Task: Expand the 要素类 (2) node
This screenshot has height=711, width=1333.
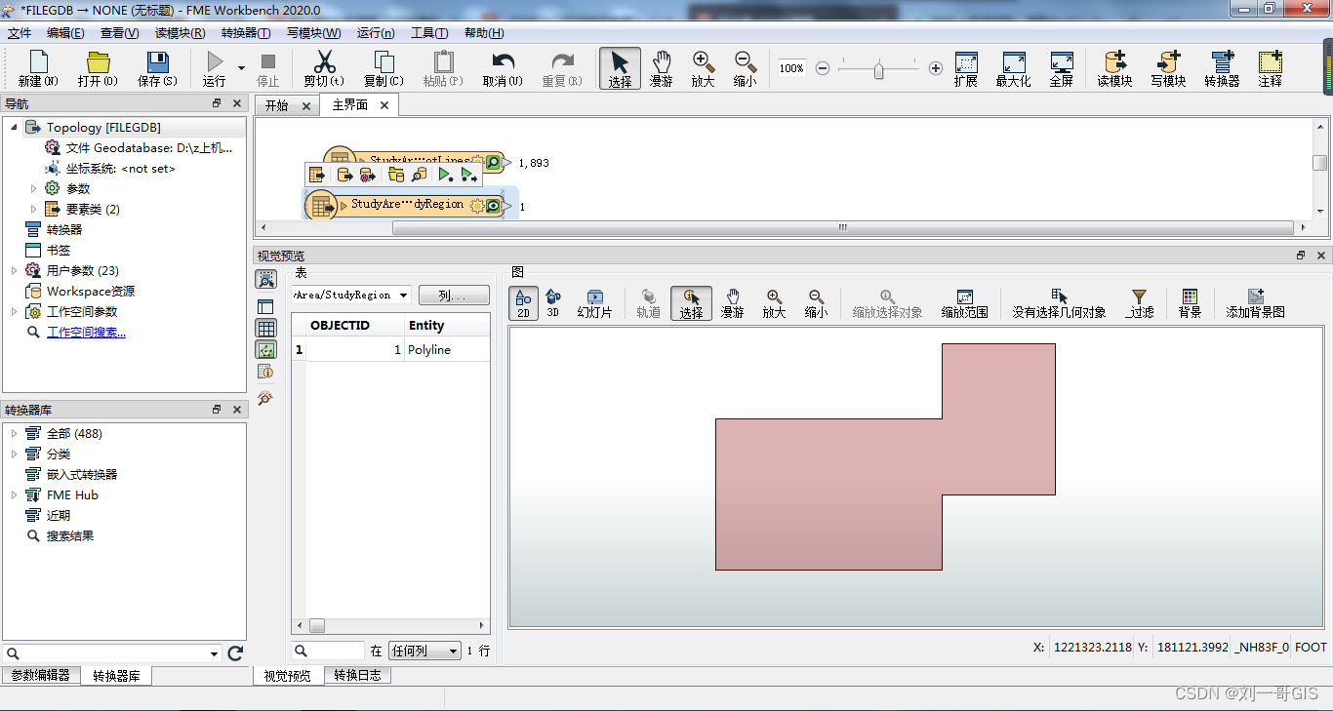Action: coord(33,210)
